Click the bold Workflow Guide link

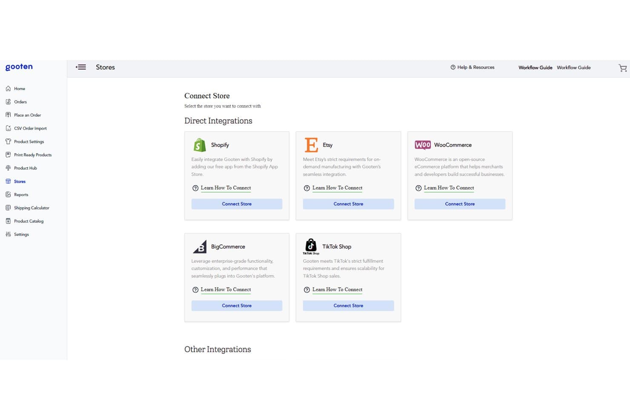(535, 68)
